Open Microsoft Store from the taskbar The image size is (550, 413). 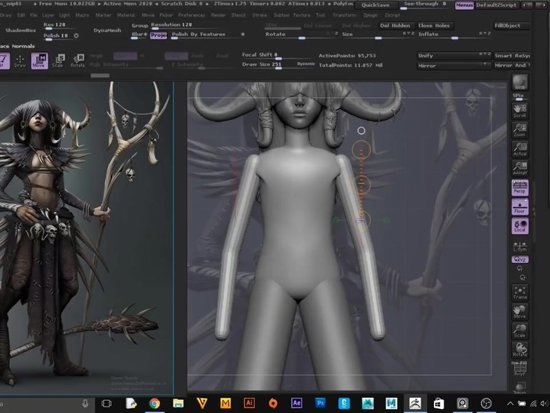(439, 403)
